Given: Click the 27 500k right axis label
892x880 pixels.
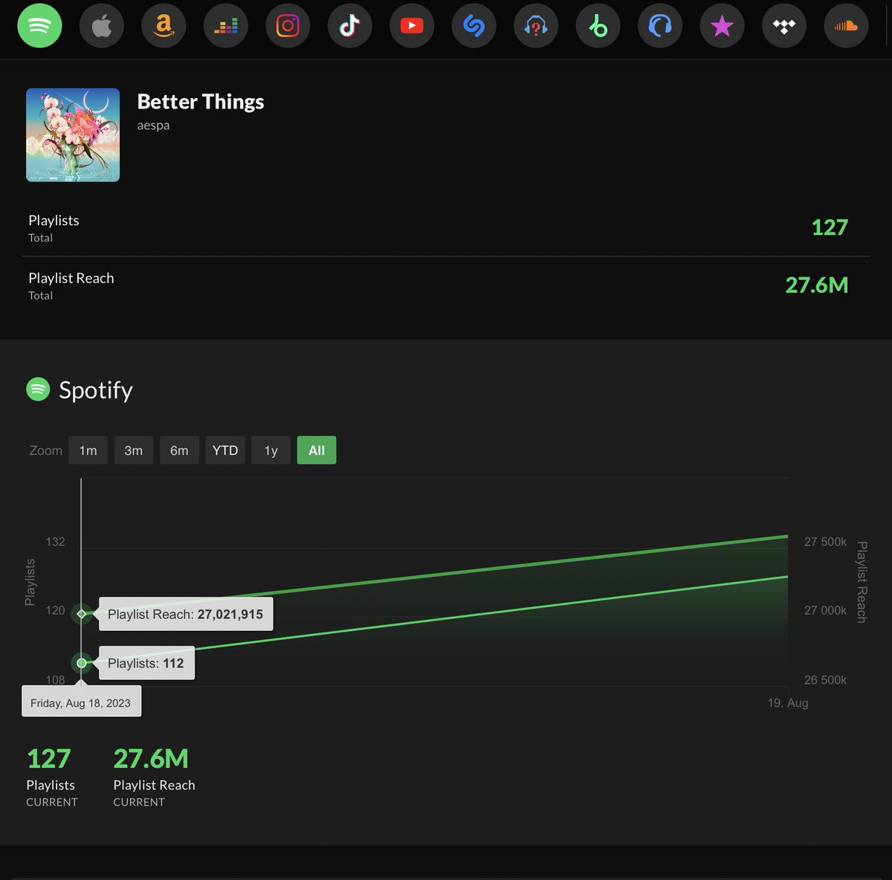Looking at the screenshot, I should click(825, 542).
